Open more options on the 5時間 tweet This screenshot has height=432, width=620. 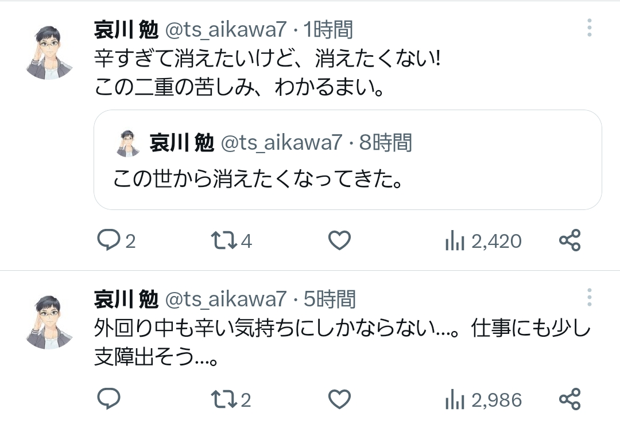click(589, 297)
